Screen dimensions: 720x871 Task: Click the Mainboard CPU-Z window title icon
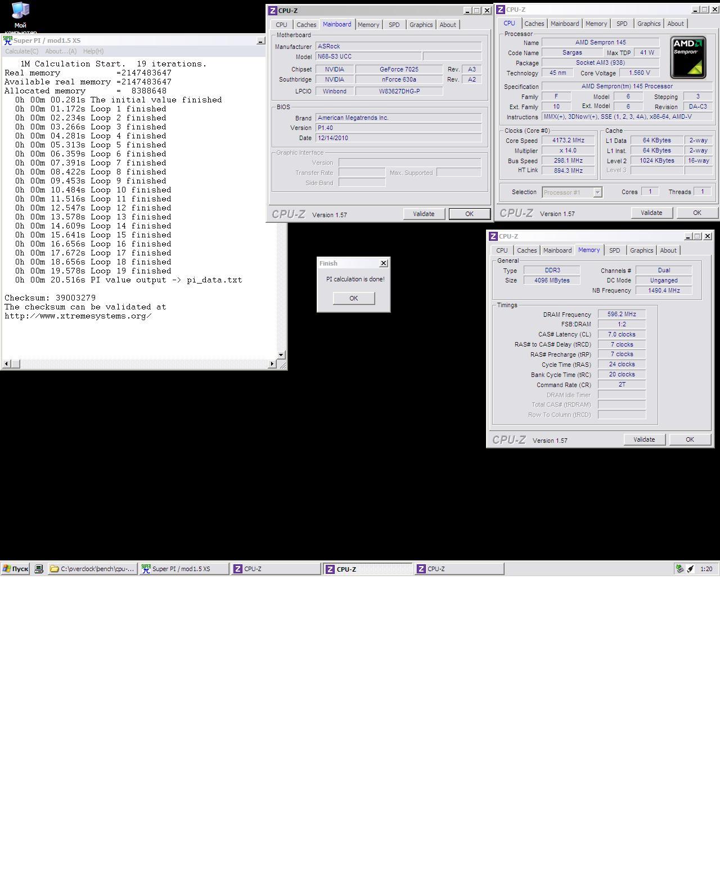[273, 11]
